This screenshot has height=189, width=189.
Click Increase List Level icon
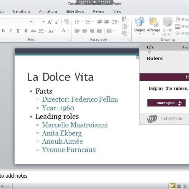click(106, 22)
